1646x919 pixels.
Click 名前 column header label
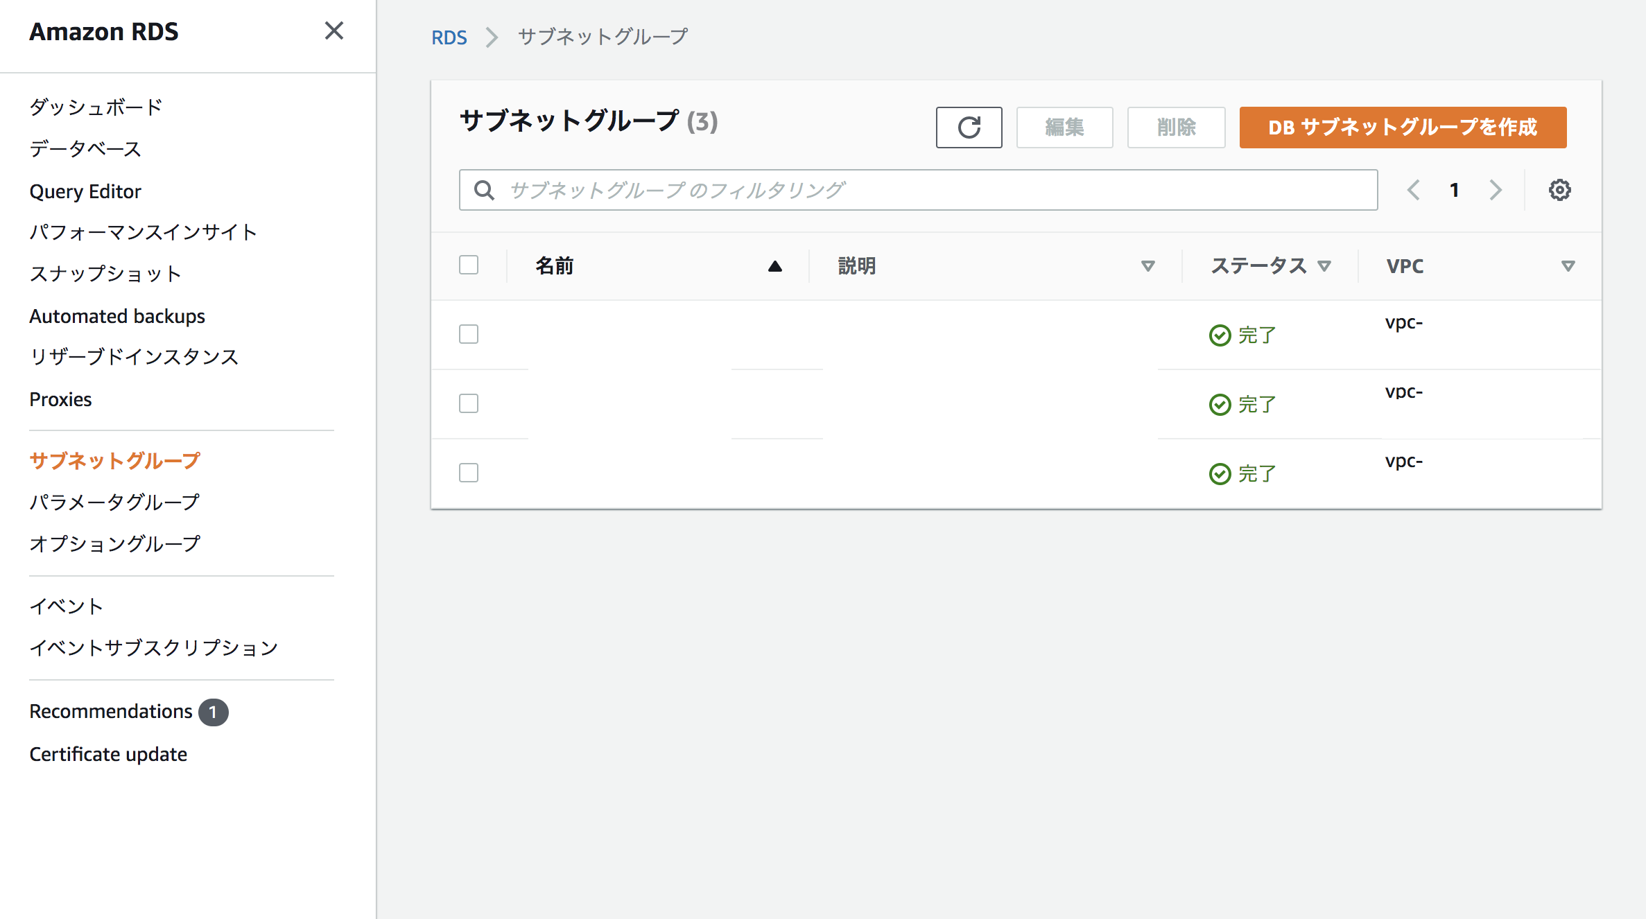tap(555, 266)
